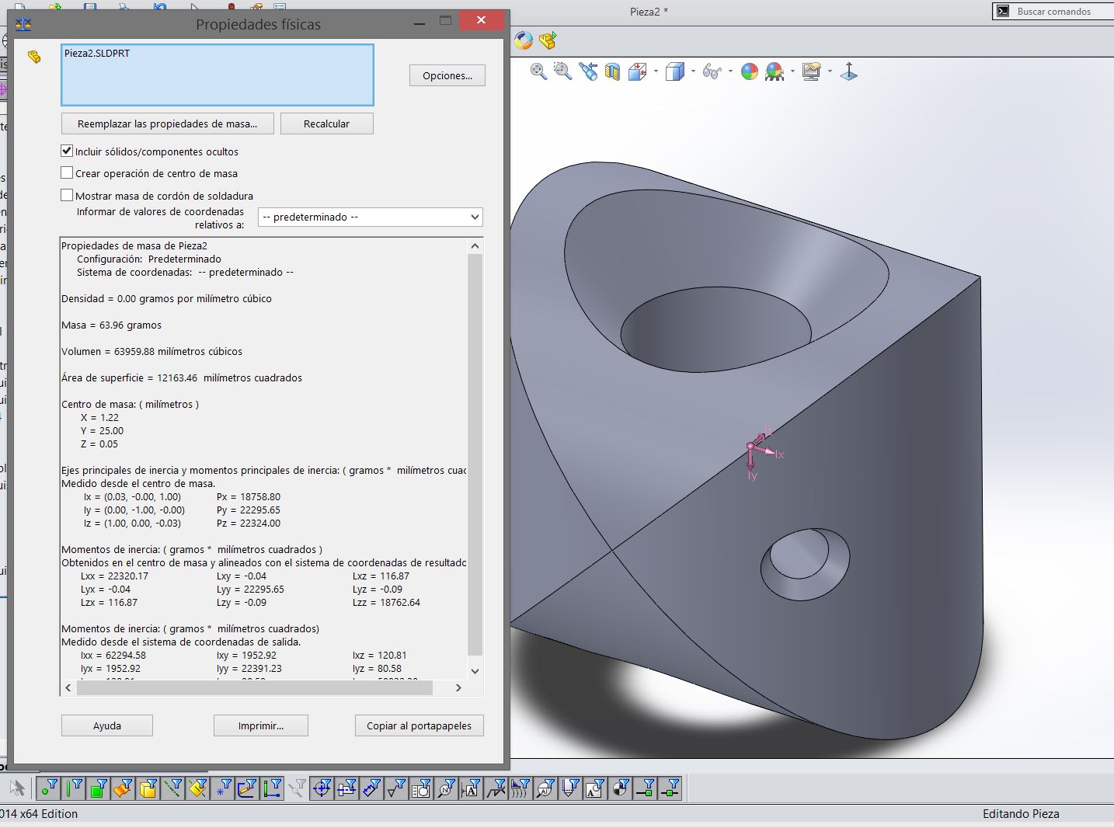The height and width of the screenshot is (828, 1114).
Task: Enable the Filter Sketches pencil icon
Action: [247, 788]
